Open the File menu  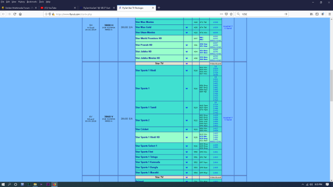click(2, 2)
